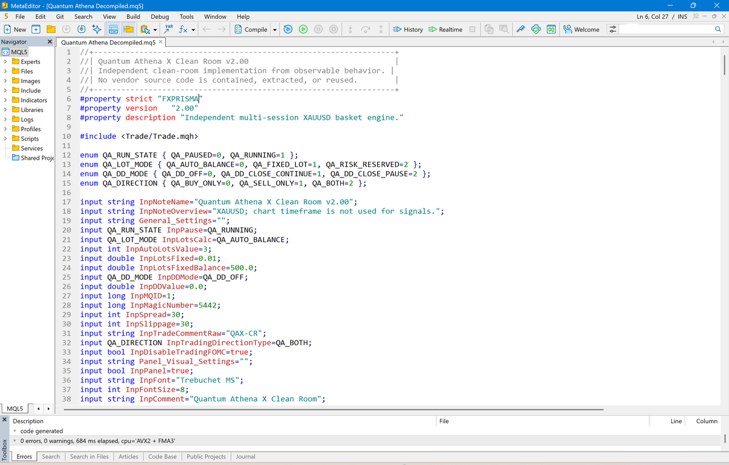Click the Save All toolbar icon
Viewport: 729px width, 465px height.
[x=81, y=29]
